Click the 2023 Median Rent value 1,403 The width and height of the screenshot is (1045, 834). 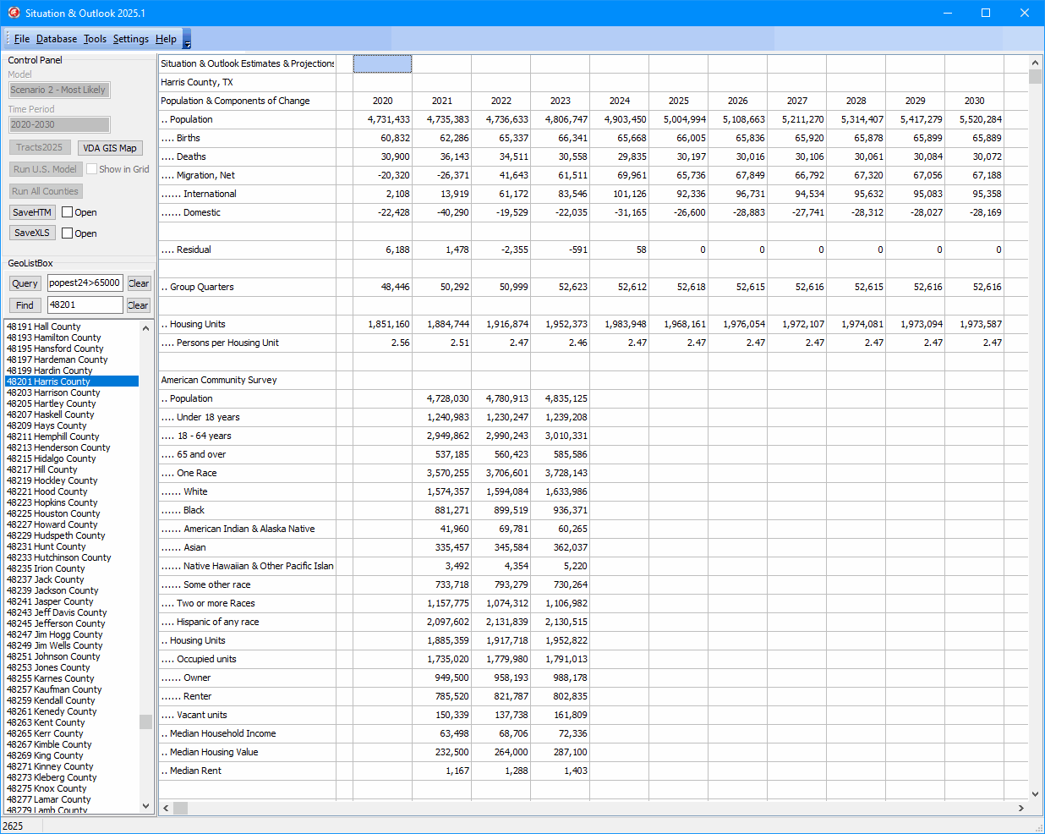[560, 771]
